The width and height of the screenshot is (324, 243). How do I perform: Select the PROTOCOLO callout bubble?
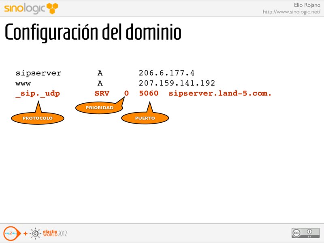pos(37,118)
